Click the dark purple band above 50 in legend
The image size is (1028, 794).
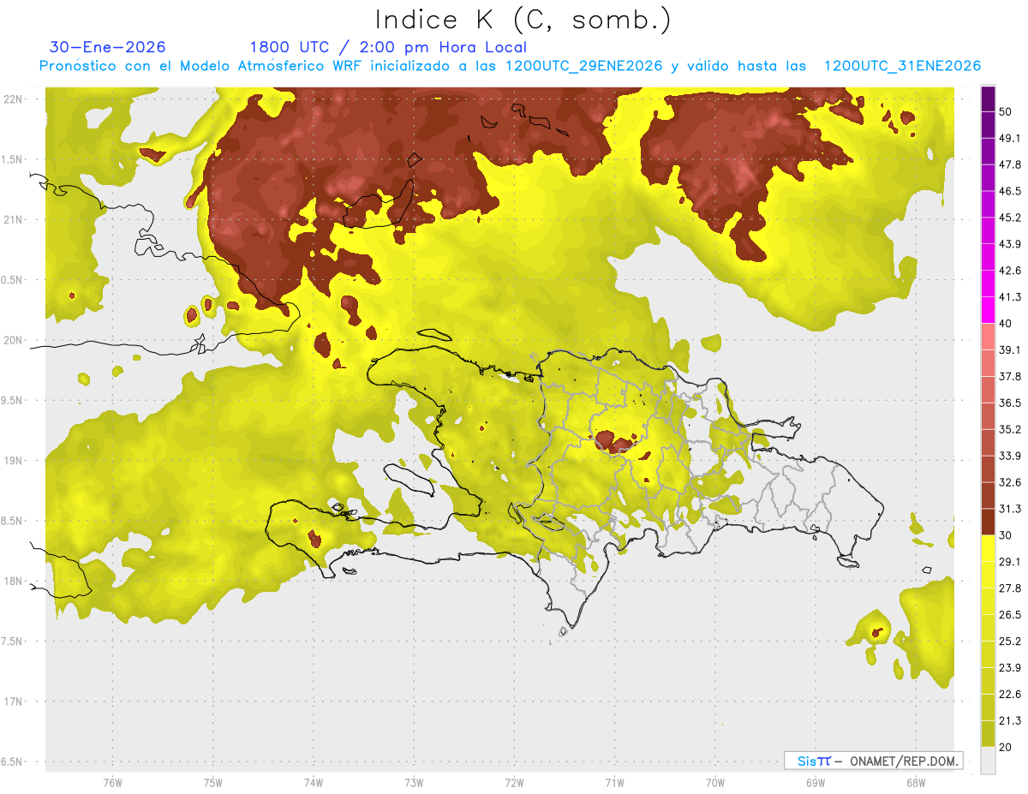pyautogui.click(x=989, y=99)
